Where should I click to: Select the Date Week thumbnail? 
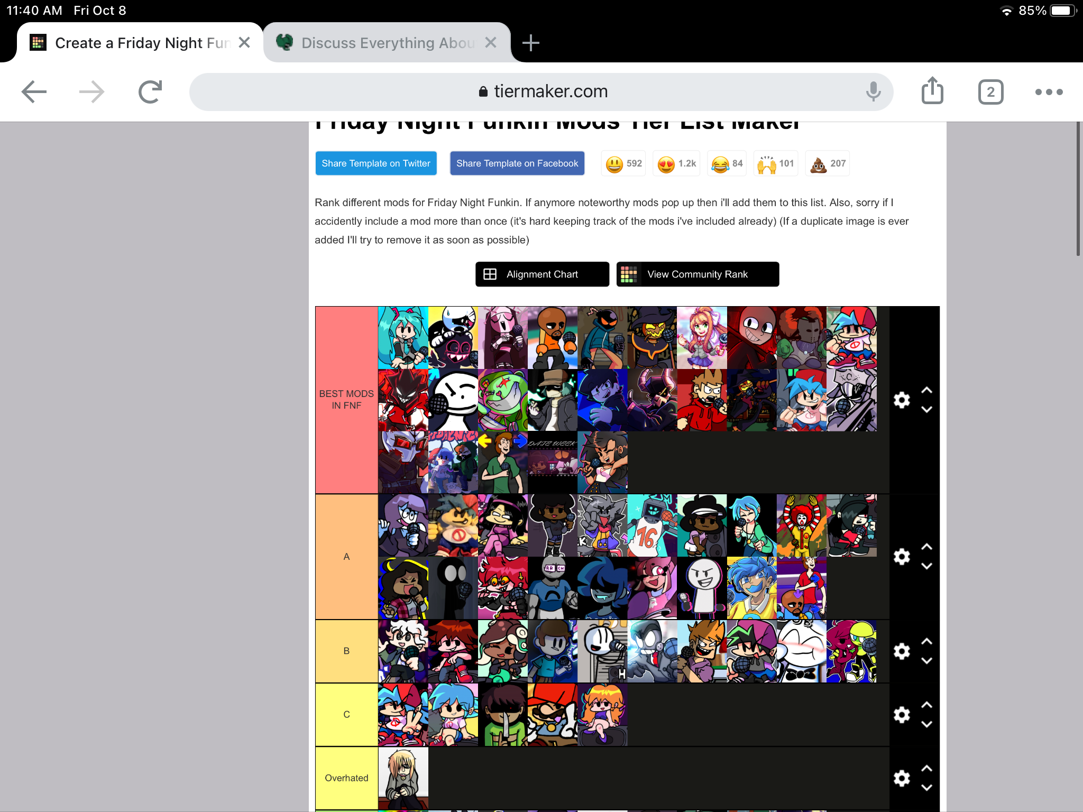552,463
